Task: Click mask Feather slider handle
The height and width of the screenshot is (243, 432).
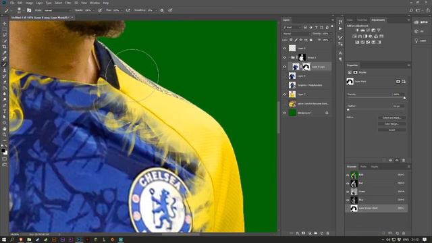Action: pos(348,109)
